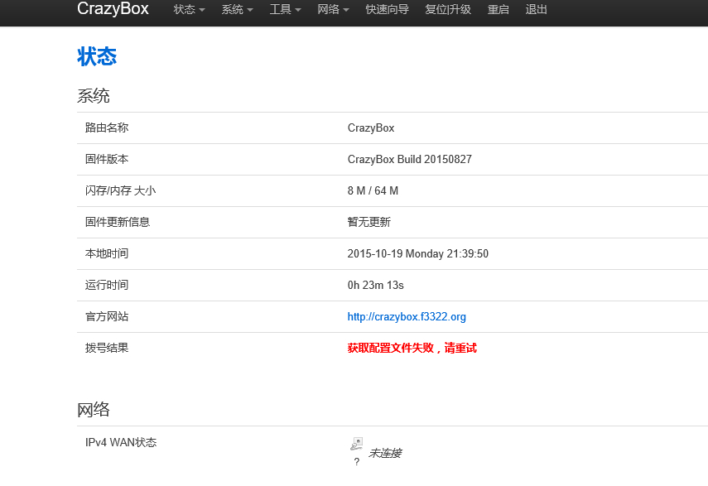Click the 系统 section heading
The image size is (708, 486).
pos(93,96)
